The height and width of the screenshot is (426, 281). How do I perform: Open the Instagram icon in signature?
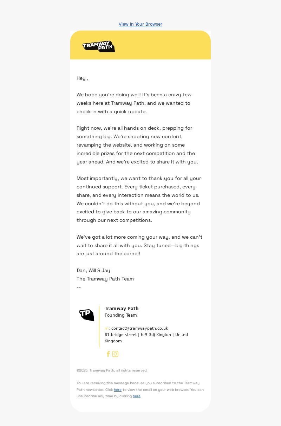coord(115,354)
